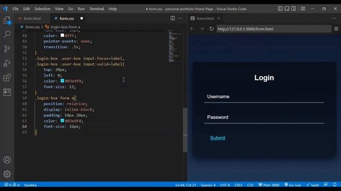Start Go Live server
Viewport: 341px width, 191px height.
(293, 185)
